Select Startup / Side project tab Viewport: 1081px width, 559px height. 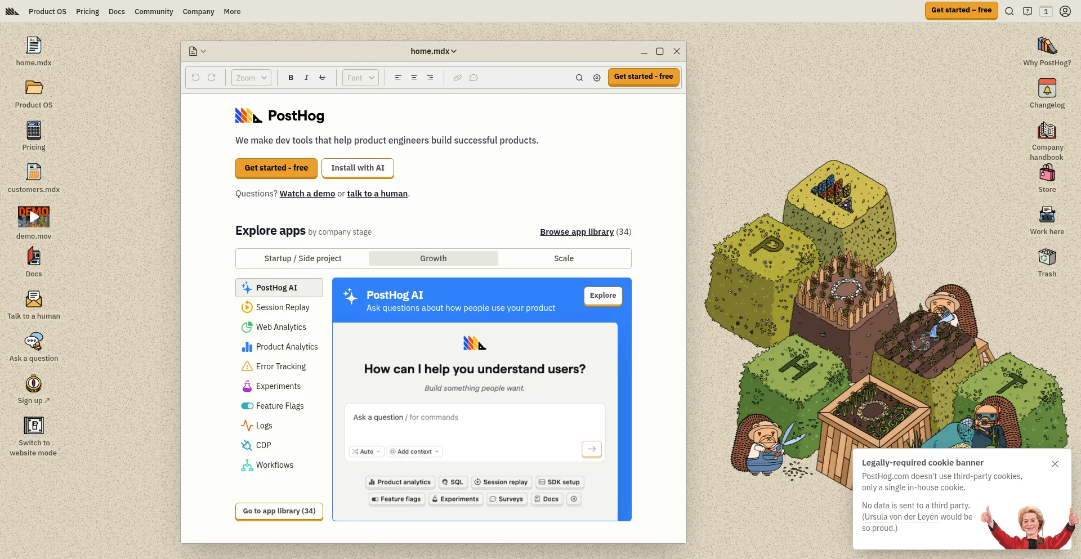point(303,258)
